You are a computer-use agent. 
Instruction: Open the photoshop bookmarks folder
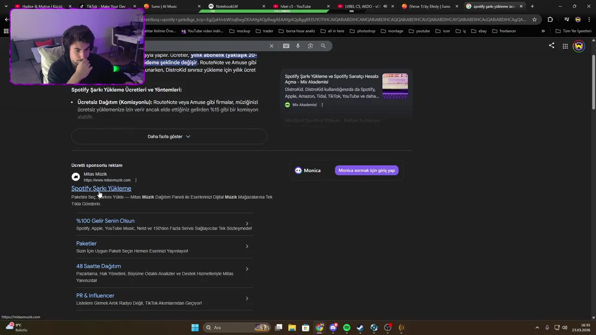tap(362, 31)
